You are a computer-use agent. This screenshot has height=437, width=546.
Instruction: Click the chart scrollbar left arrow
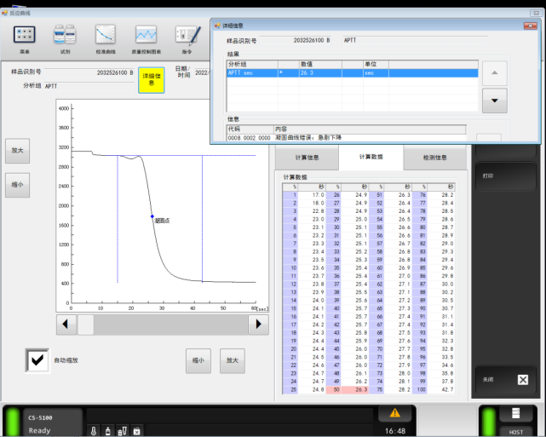[x=66, y=325]
